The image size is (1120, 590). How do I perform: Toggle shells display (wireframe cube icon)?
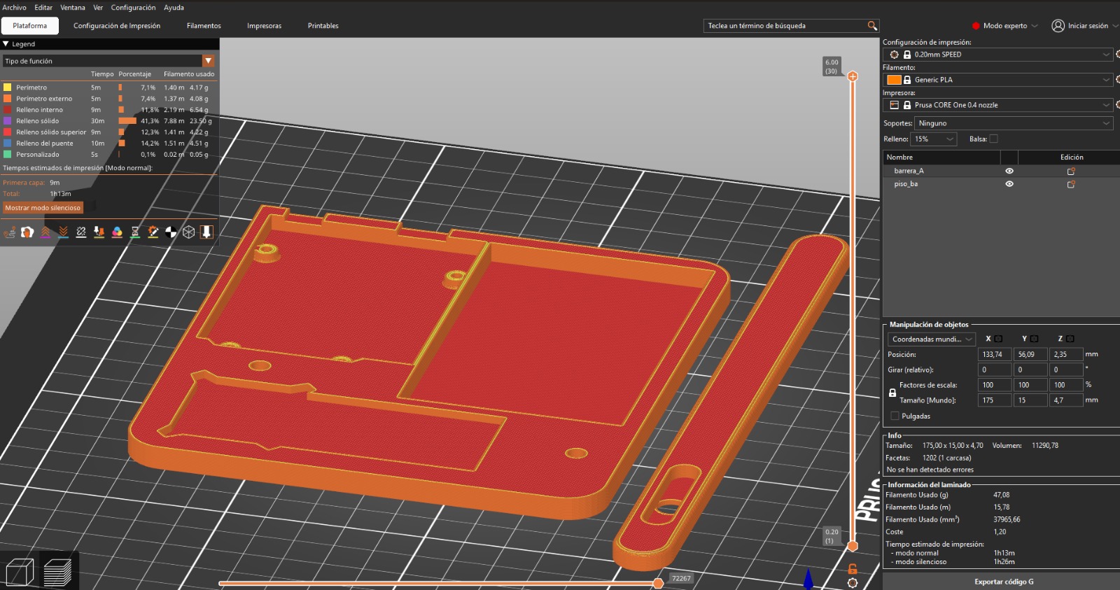[x=189, y=232]
